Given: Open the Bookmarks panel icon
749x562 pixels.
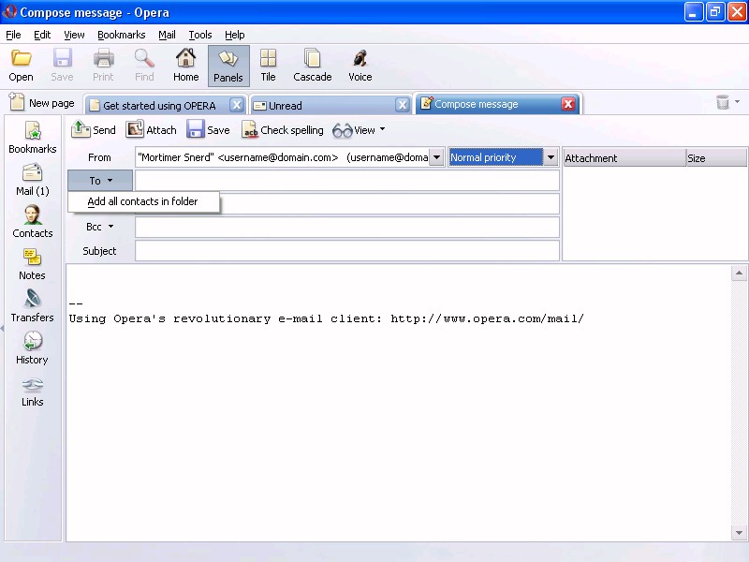Looking at the screenshot, I should pyautogui.click(x=33, y=137).
